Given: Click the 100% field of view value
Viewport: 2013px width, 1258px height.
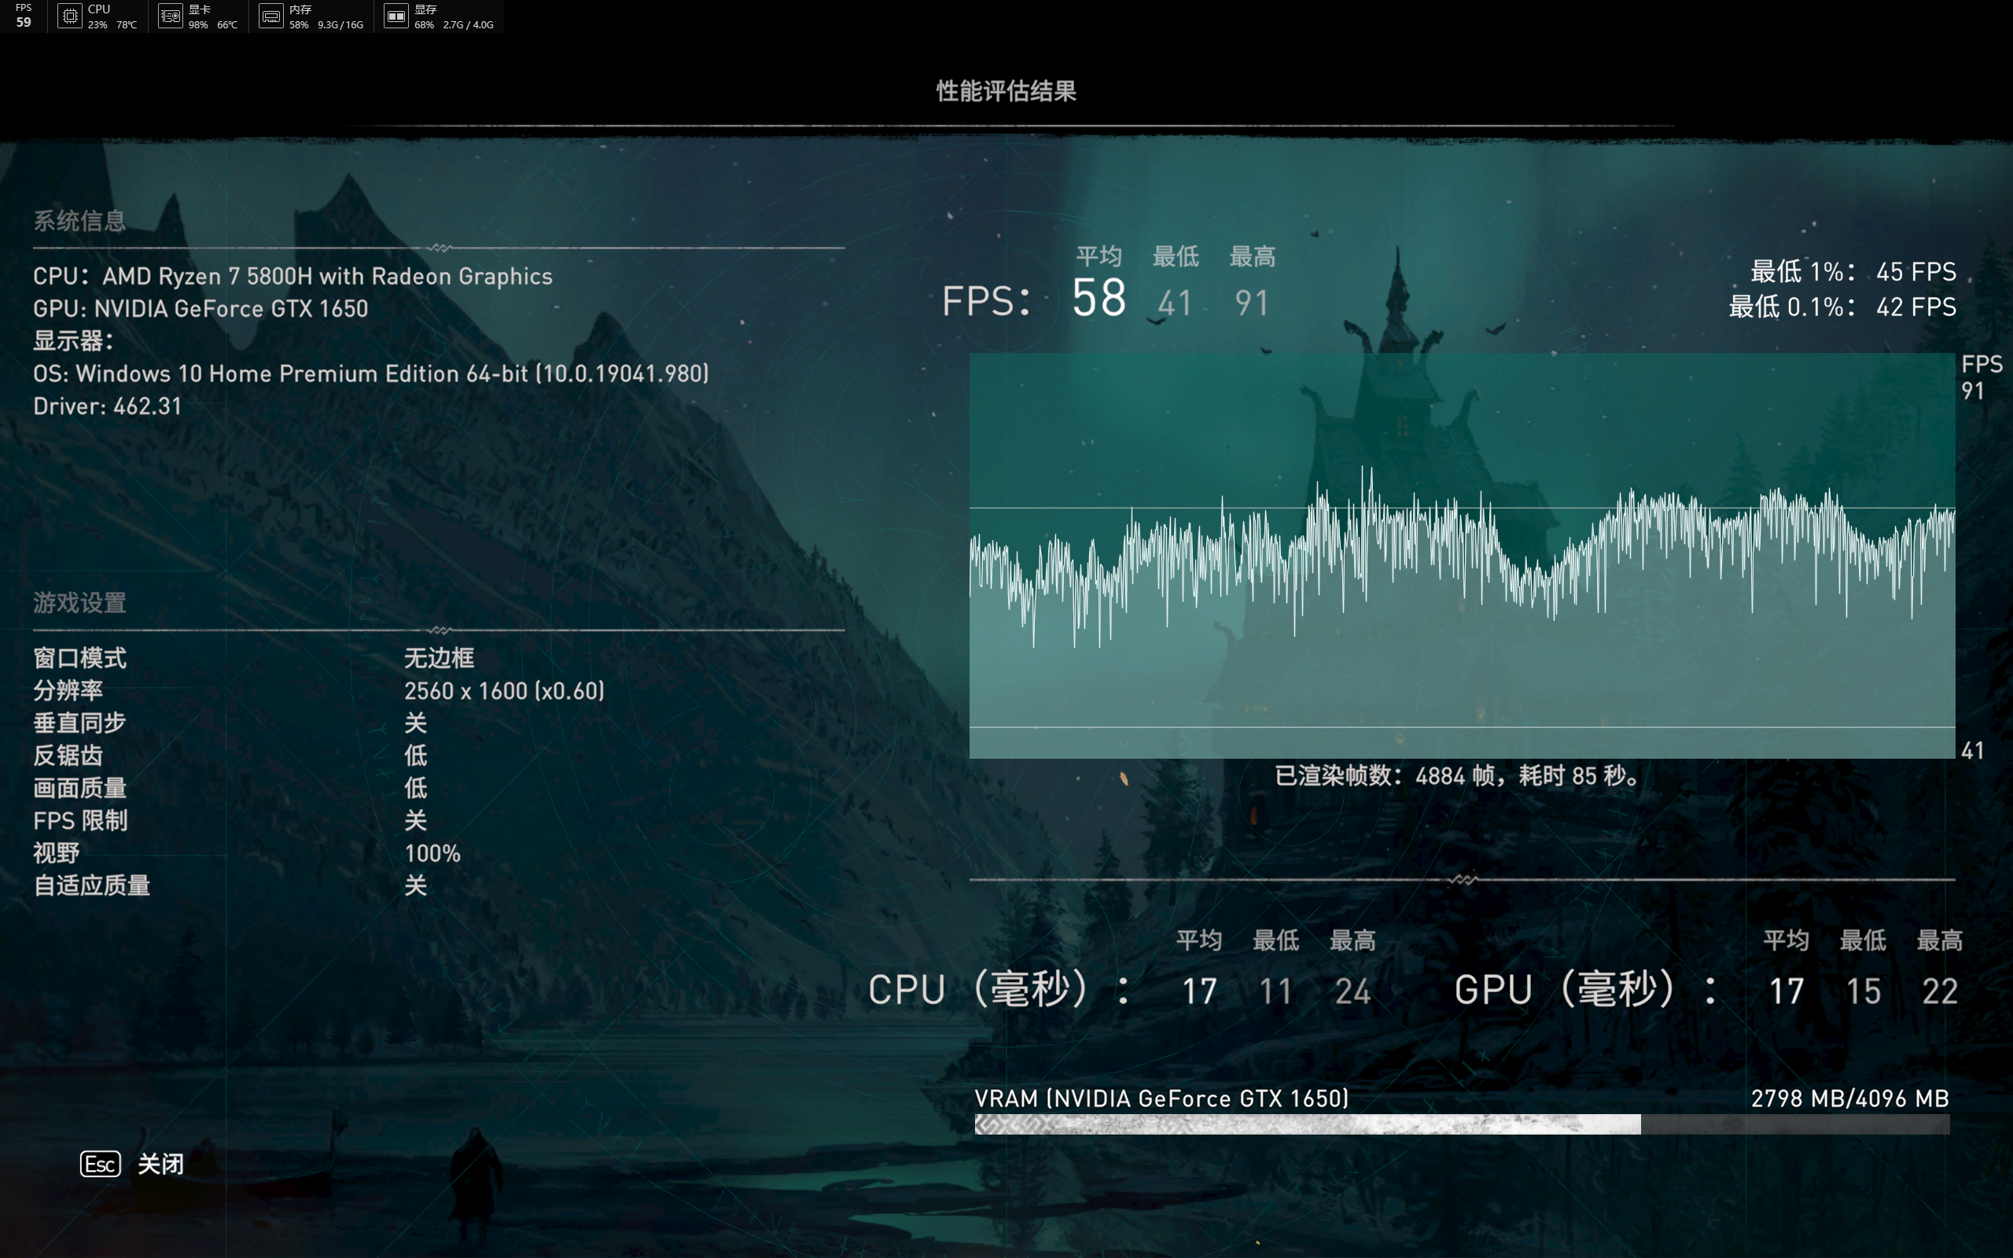Looking at the screenshot, I should tap(432, 853).
